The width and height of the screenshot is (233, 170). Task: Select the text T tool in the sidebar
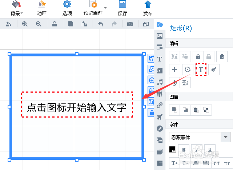[x=160, y=59]
